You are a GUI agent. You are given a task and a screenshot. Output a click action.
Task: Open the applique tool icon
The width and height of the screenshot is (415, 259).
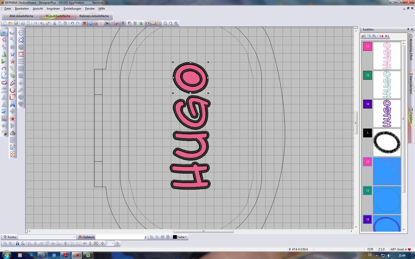click(x=12, y=119)
